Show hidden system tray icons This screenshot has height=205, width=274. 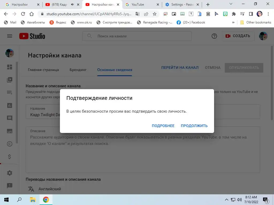click(226, 200)
